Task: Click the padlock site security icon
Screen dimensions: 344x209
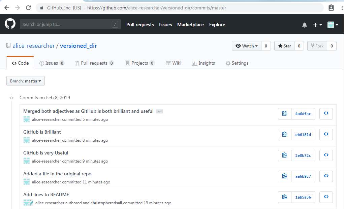Action: coord(42,8)
